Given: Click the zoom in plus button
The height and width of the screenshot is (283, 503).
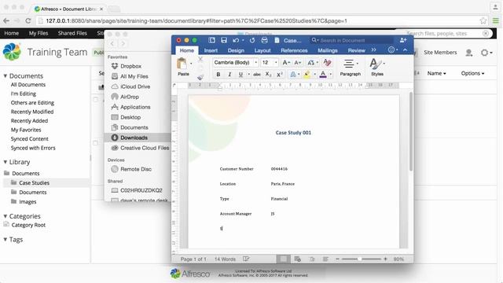Looking at the screenshot, I should 385,259.
